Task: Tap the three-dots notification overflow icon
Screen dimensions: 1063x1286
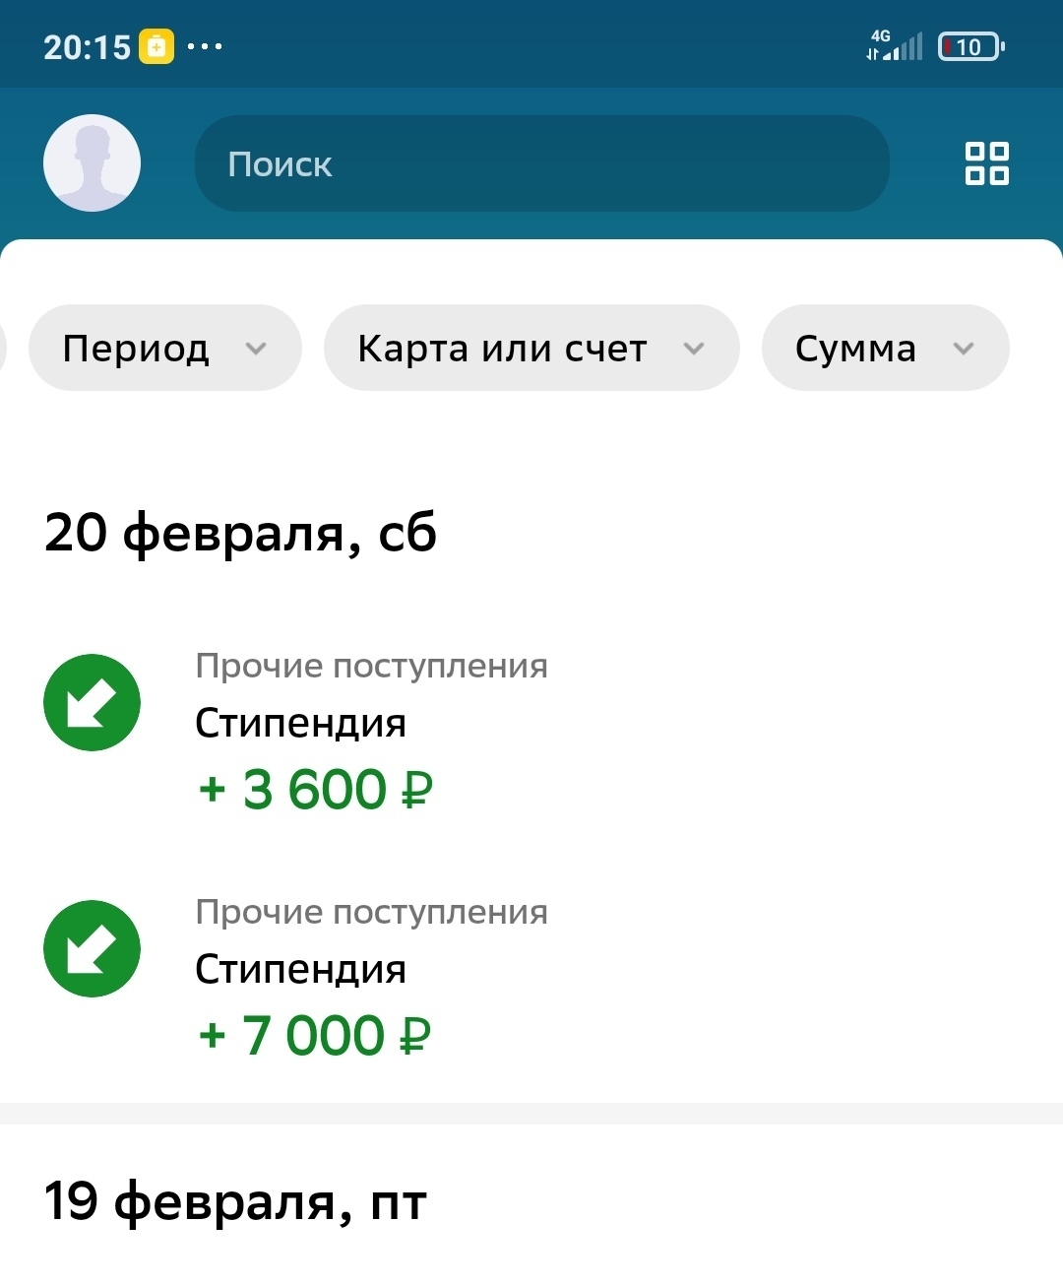Action: pos(205,46)
